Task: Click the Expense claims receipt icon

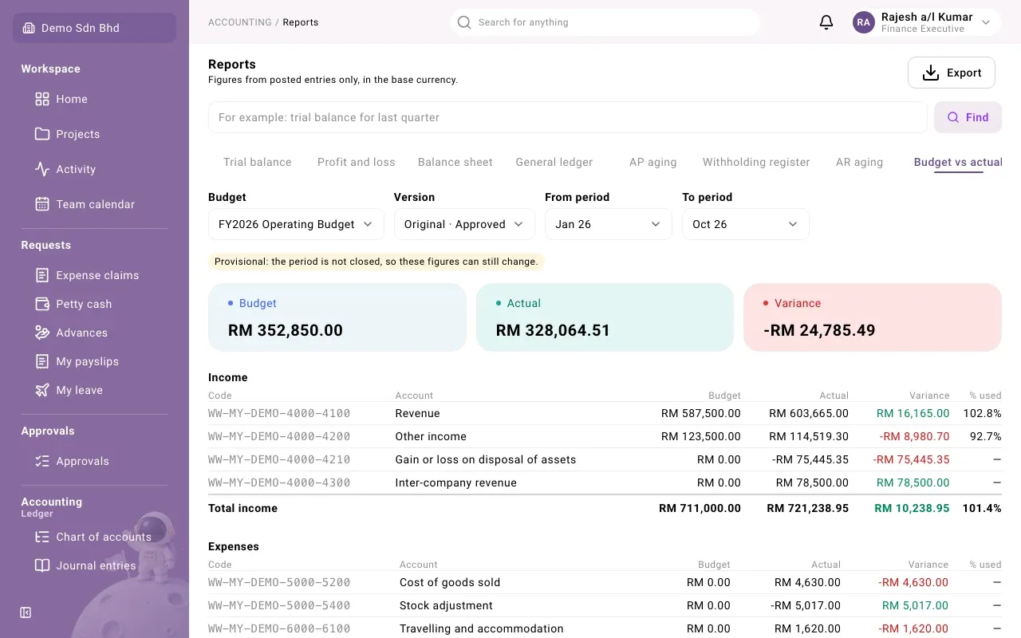Action: click(x=42, y=275)
